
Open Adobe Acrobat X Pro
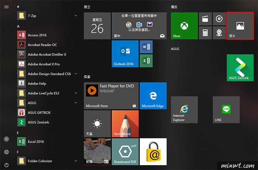pyautogui.click(x=47, y=64)
